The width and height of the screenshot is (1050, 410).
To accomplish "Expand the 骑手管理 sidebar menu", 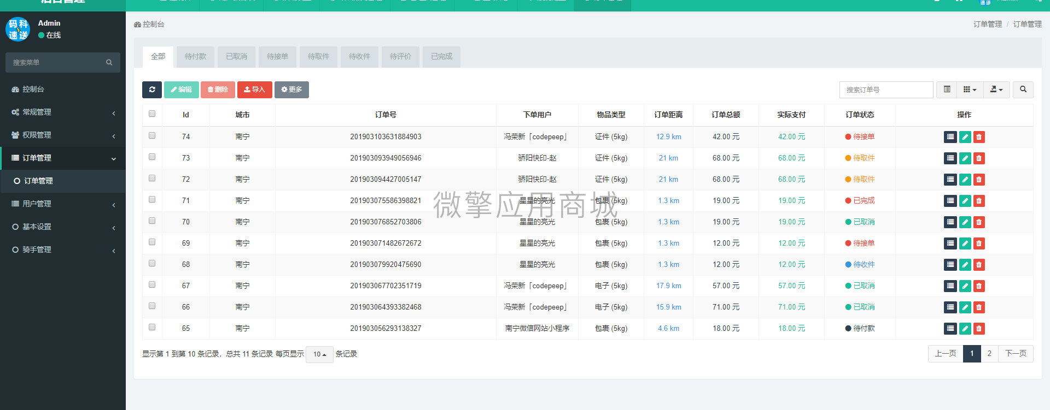I will tap(63, 249).
